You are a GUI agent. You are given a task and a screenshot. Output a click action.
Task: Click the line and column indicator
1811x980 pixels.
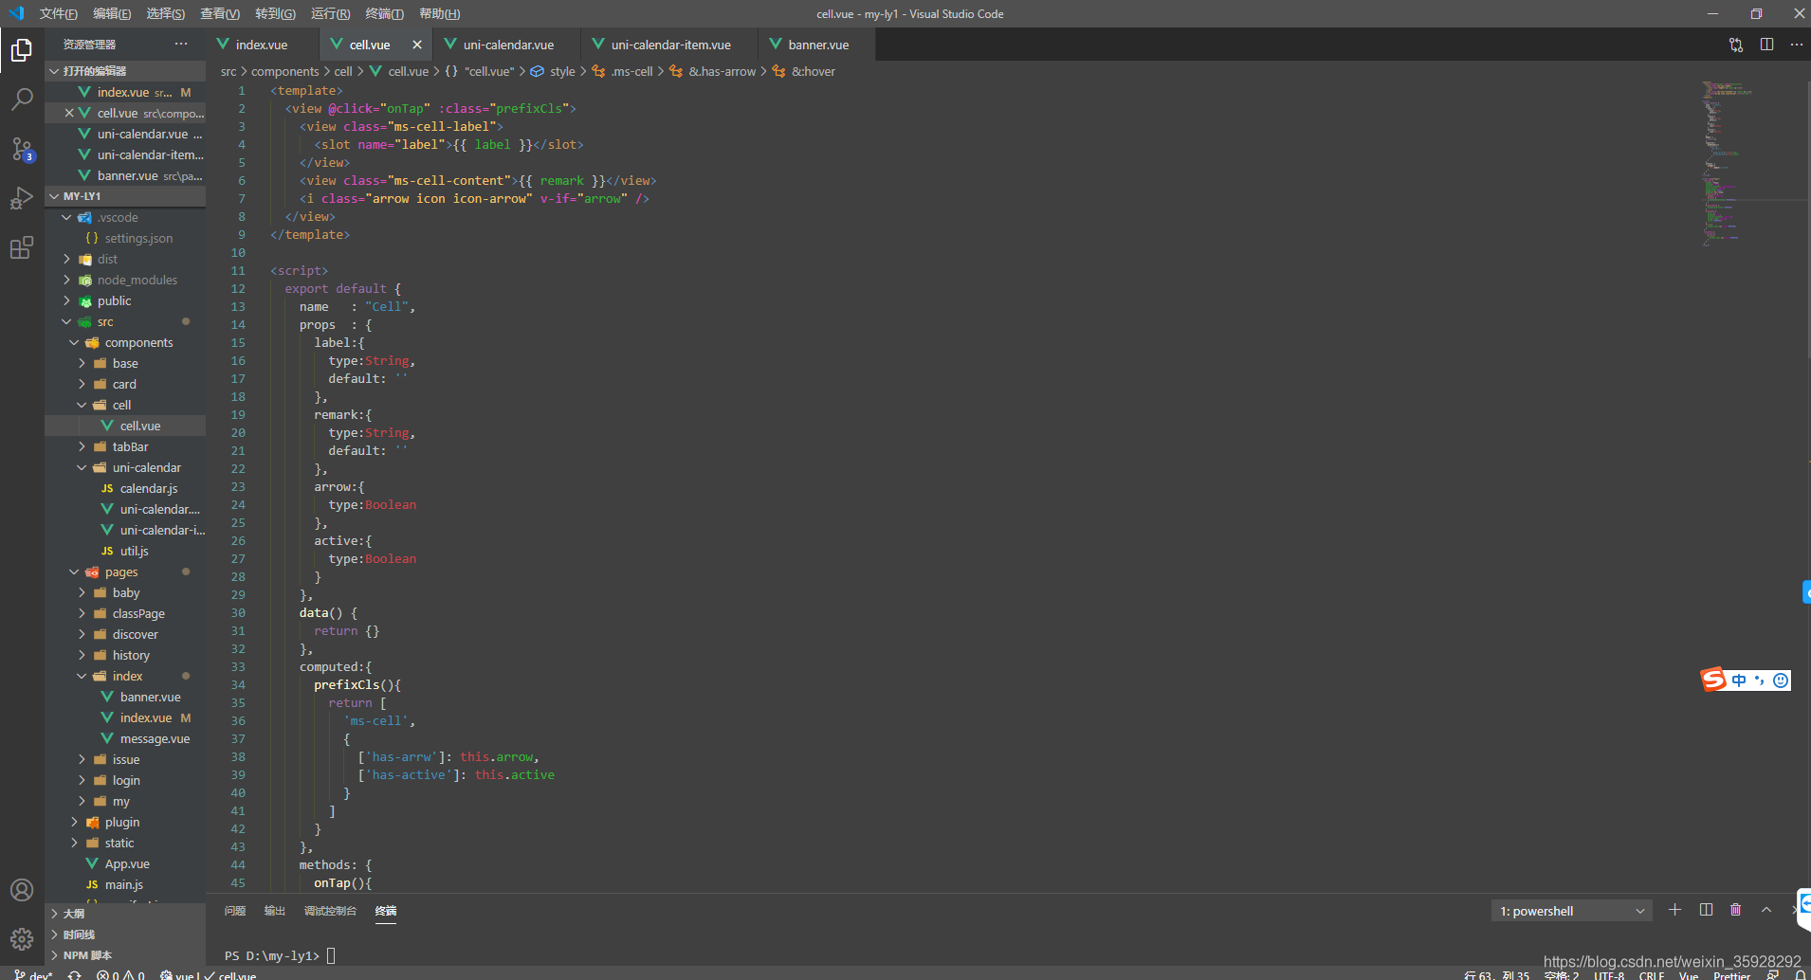point(1496,975)
